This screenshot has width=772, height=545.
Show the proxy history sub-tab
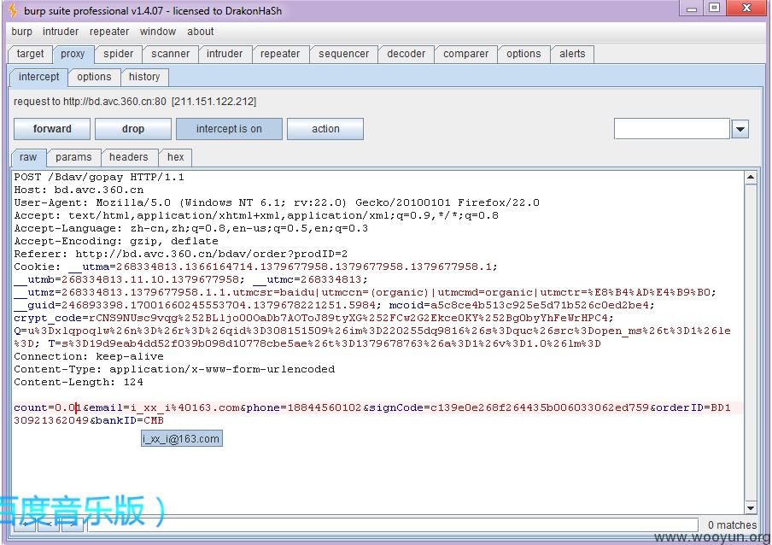point(144,77)
